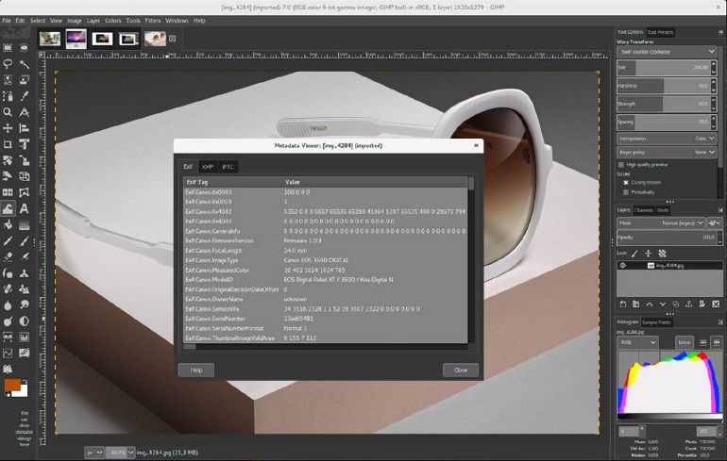Select the Eraser tool
The width and height of the screenshot is (727, 461).
[8, 256]
